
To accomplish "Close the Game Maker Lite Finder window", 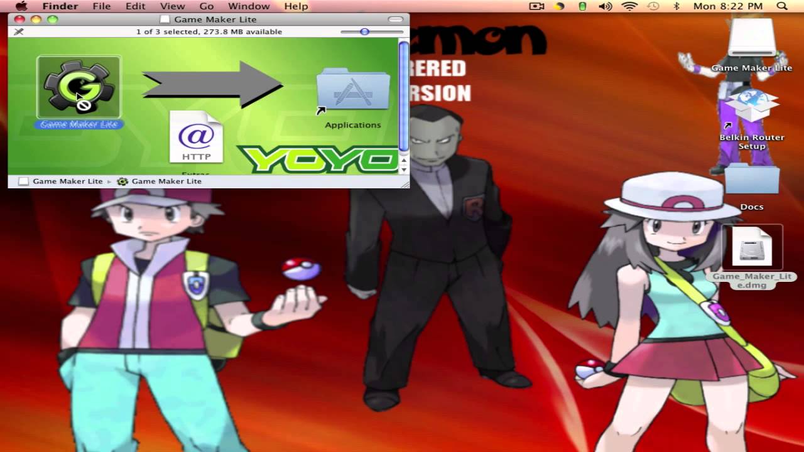I will pos(19,19).
